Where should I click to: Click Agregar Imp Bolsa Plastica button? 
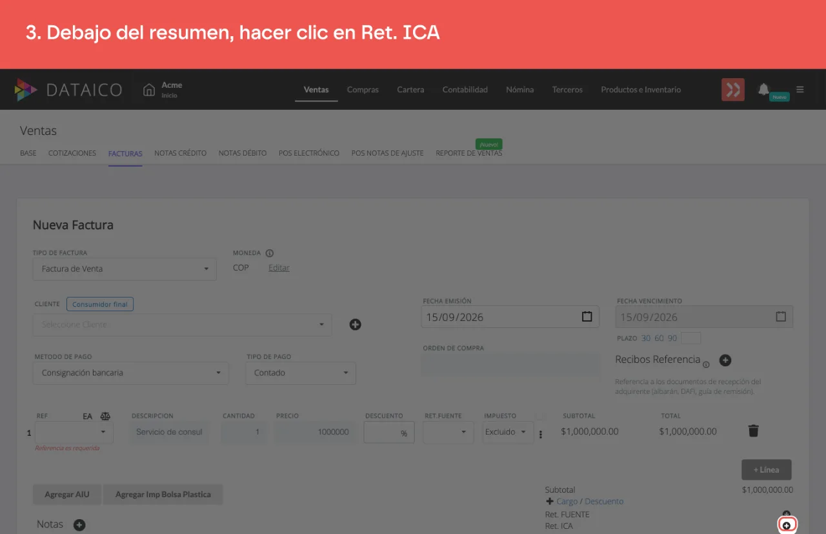(163, 495)
